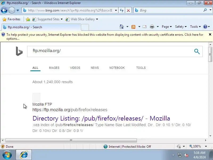
Task: Click the Print icon
Action: coord(152,27)
